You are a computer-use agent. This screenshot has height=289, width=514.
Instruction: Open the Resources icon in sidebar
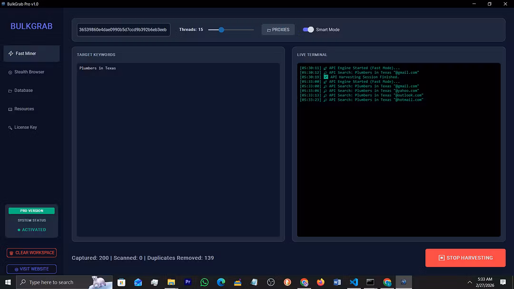10,109
